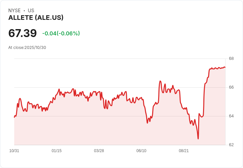Viewport: 243px width, 168px height.
Task: Click the At close 2025/10/30 timestamp
Action: coord(27,48)
